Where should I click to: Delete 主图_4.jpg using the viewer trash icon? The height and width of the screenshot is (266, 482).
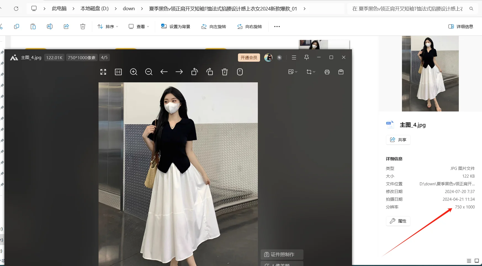224,72
